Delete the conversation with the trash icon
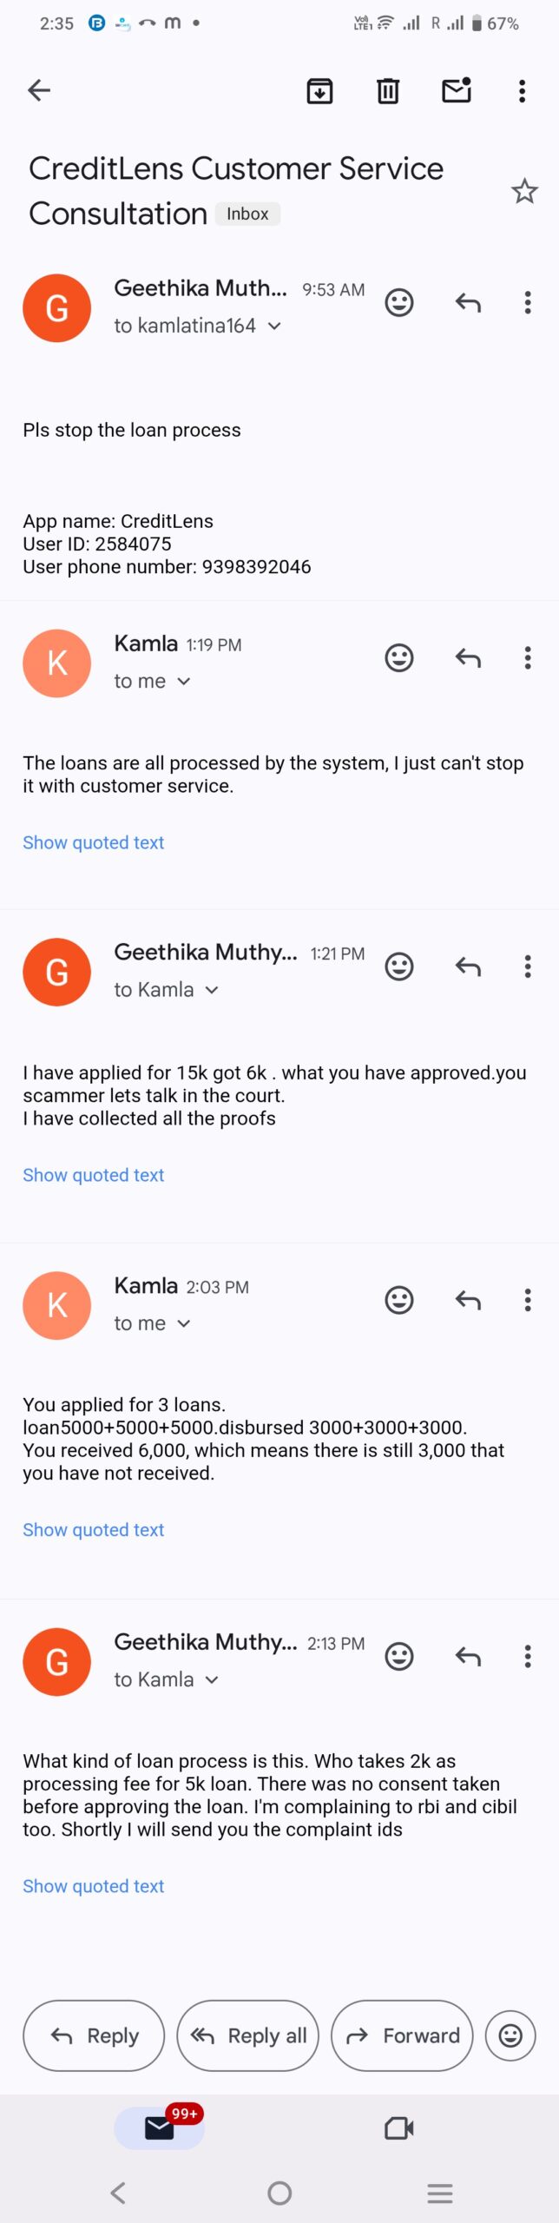Viewport: 559px width, 2223px height. pyautogui.click(x=388, y=90)
